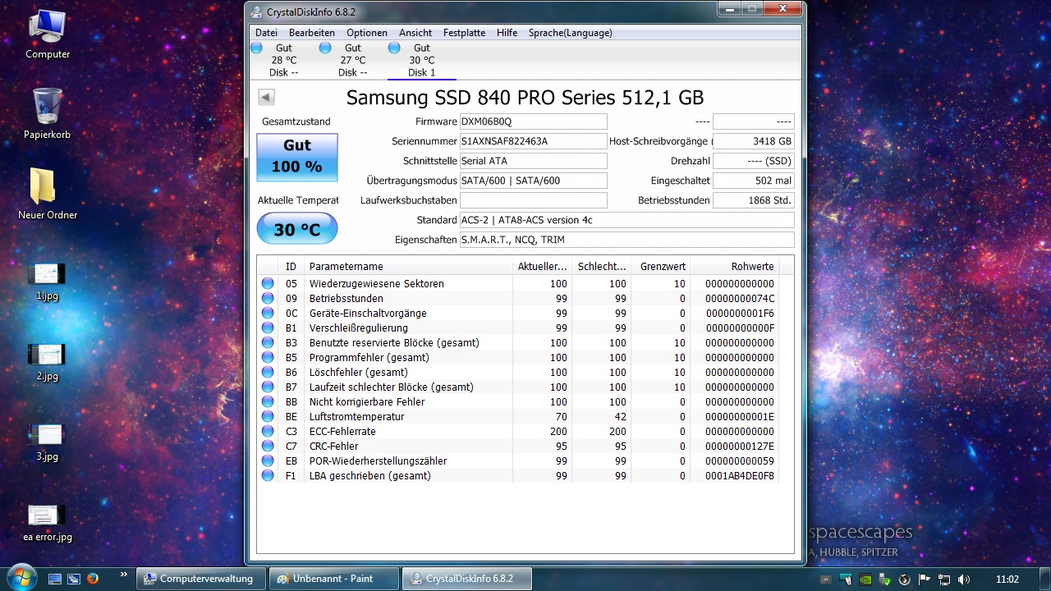Open the Computer desktop icon
The image size is (1051, 591).
pos(48,34)
